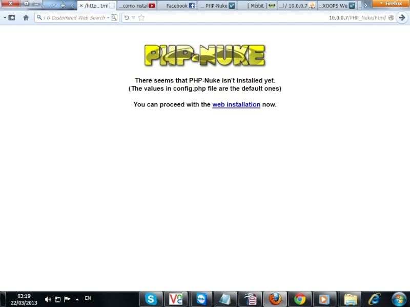
Task: Click the PHP-Nuke logo image
Action: coord(204,55)
